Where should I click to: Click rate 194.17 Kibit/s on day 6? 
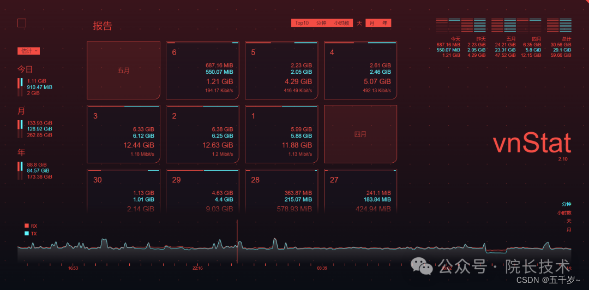(x=219, y=90)
